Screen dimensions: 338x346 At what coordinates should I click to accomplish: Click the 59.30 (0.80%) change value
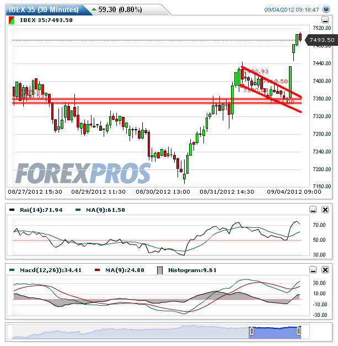[x=120, y=10]
